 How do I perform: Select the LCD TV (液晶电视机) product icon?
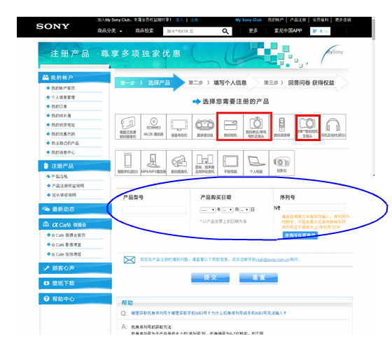pyautogui.click(x=179, y=126)
